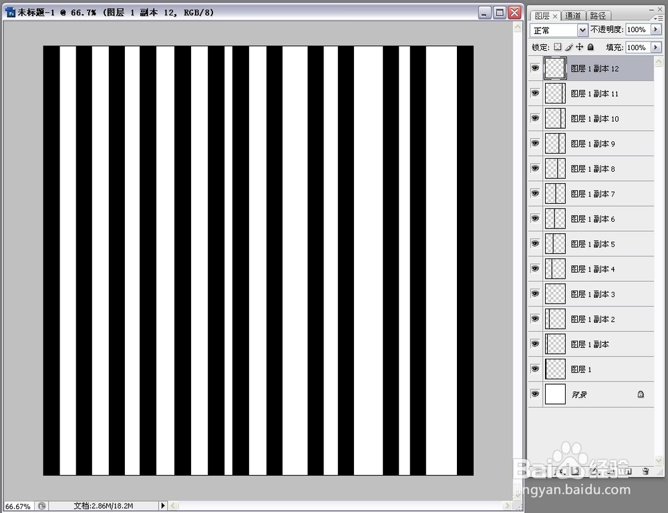Create new fill or adjustment layer icon

[x=595, y=471]
